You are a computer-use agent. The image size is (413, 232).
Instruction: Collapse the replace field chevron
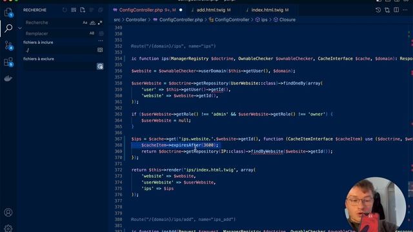pos(20,28)
